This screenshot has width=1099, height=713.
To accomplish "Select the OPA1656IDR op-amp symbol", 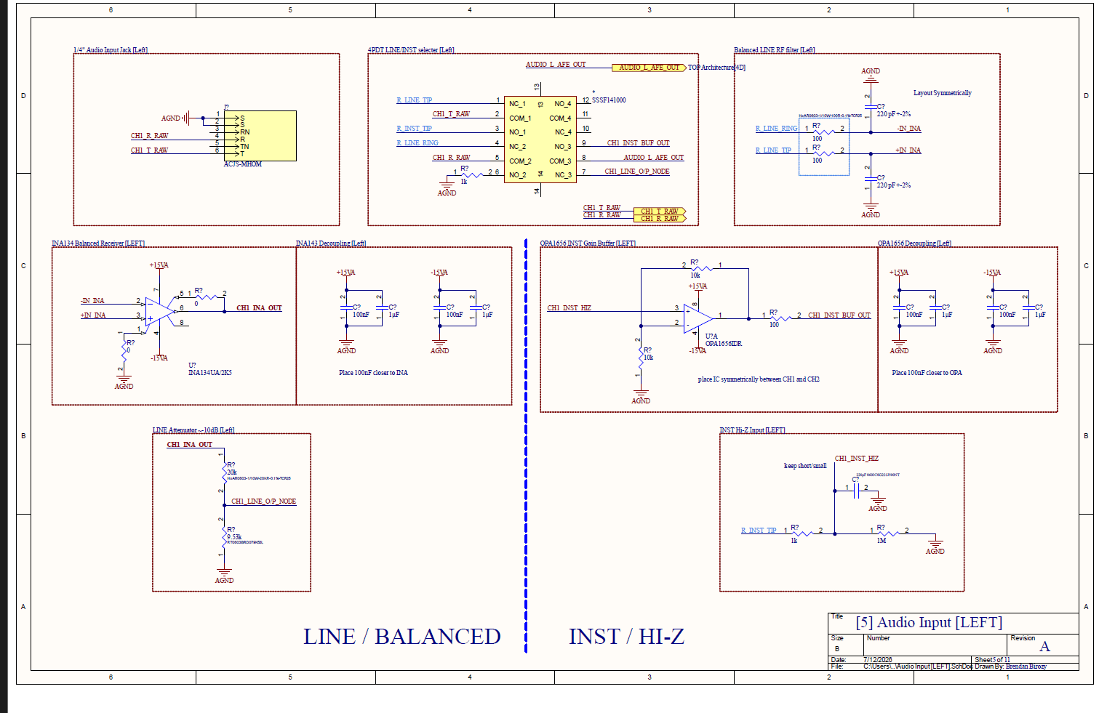I will coord(698,318).
